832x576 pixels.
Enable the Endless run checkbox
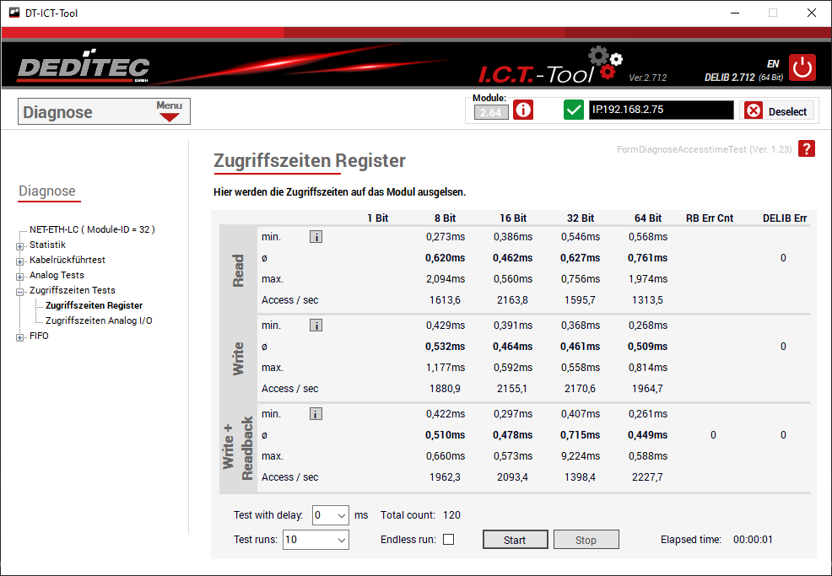(449, 540)
